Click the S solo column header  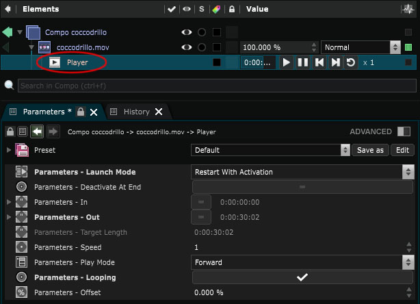click(202, 9)
